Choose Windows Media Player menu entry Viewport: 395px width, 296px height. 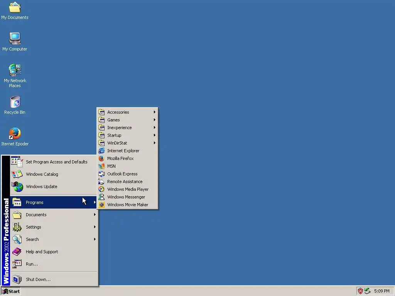pos(127,189)
